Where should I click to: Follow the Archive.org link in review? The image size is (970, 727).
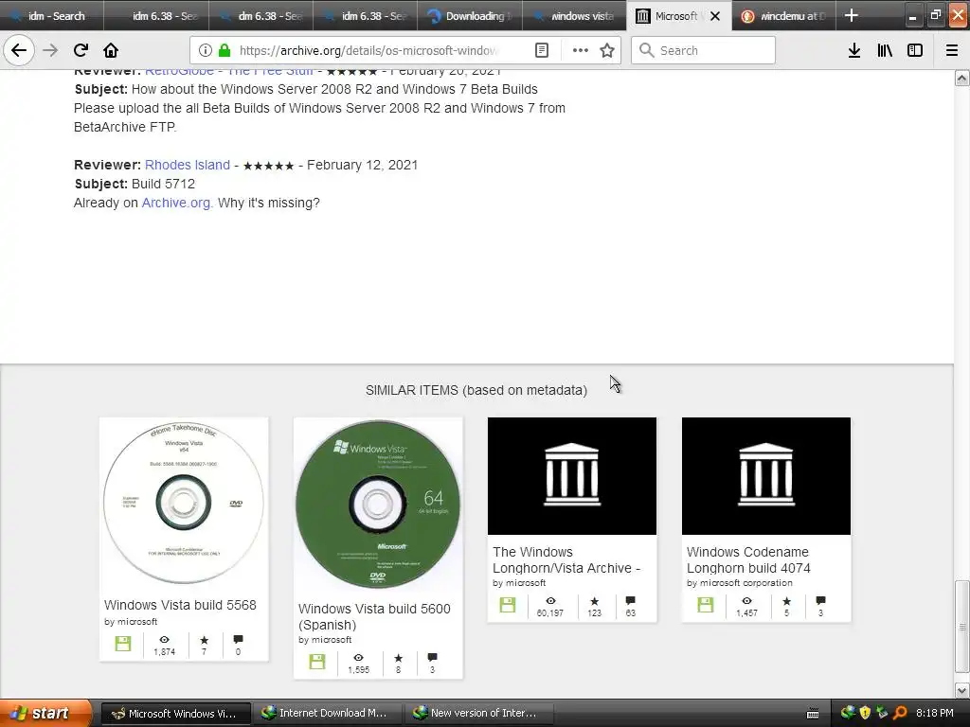pos(177,203)
